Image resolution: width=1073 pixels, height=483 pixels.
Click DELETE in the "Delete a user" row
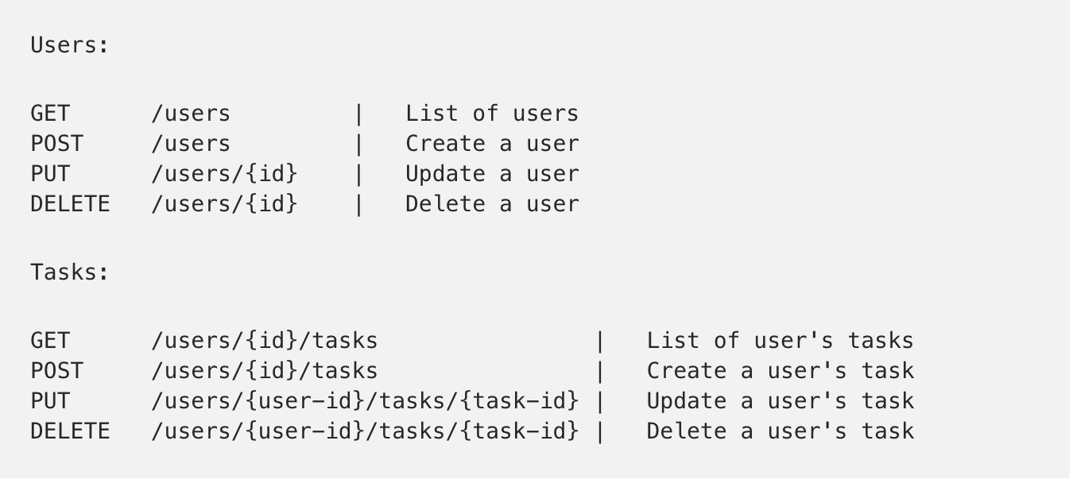(70, 204)
